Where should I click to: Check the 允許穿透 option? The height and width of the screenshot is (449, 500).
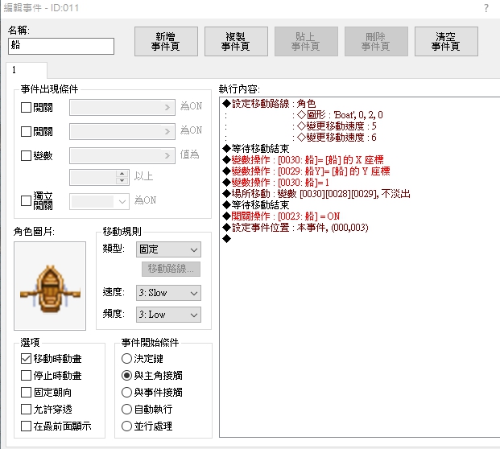point(26,409)
